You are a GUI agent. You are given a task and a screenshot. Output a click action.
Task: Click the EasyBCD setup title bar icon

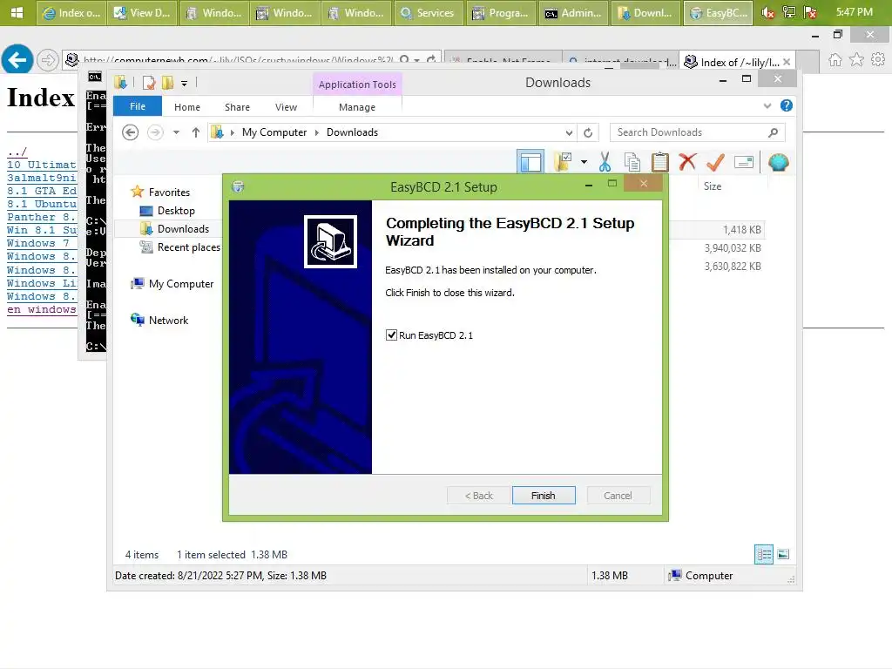[x=239, y=186]
